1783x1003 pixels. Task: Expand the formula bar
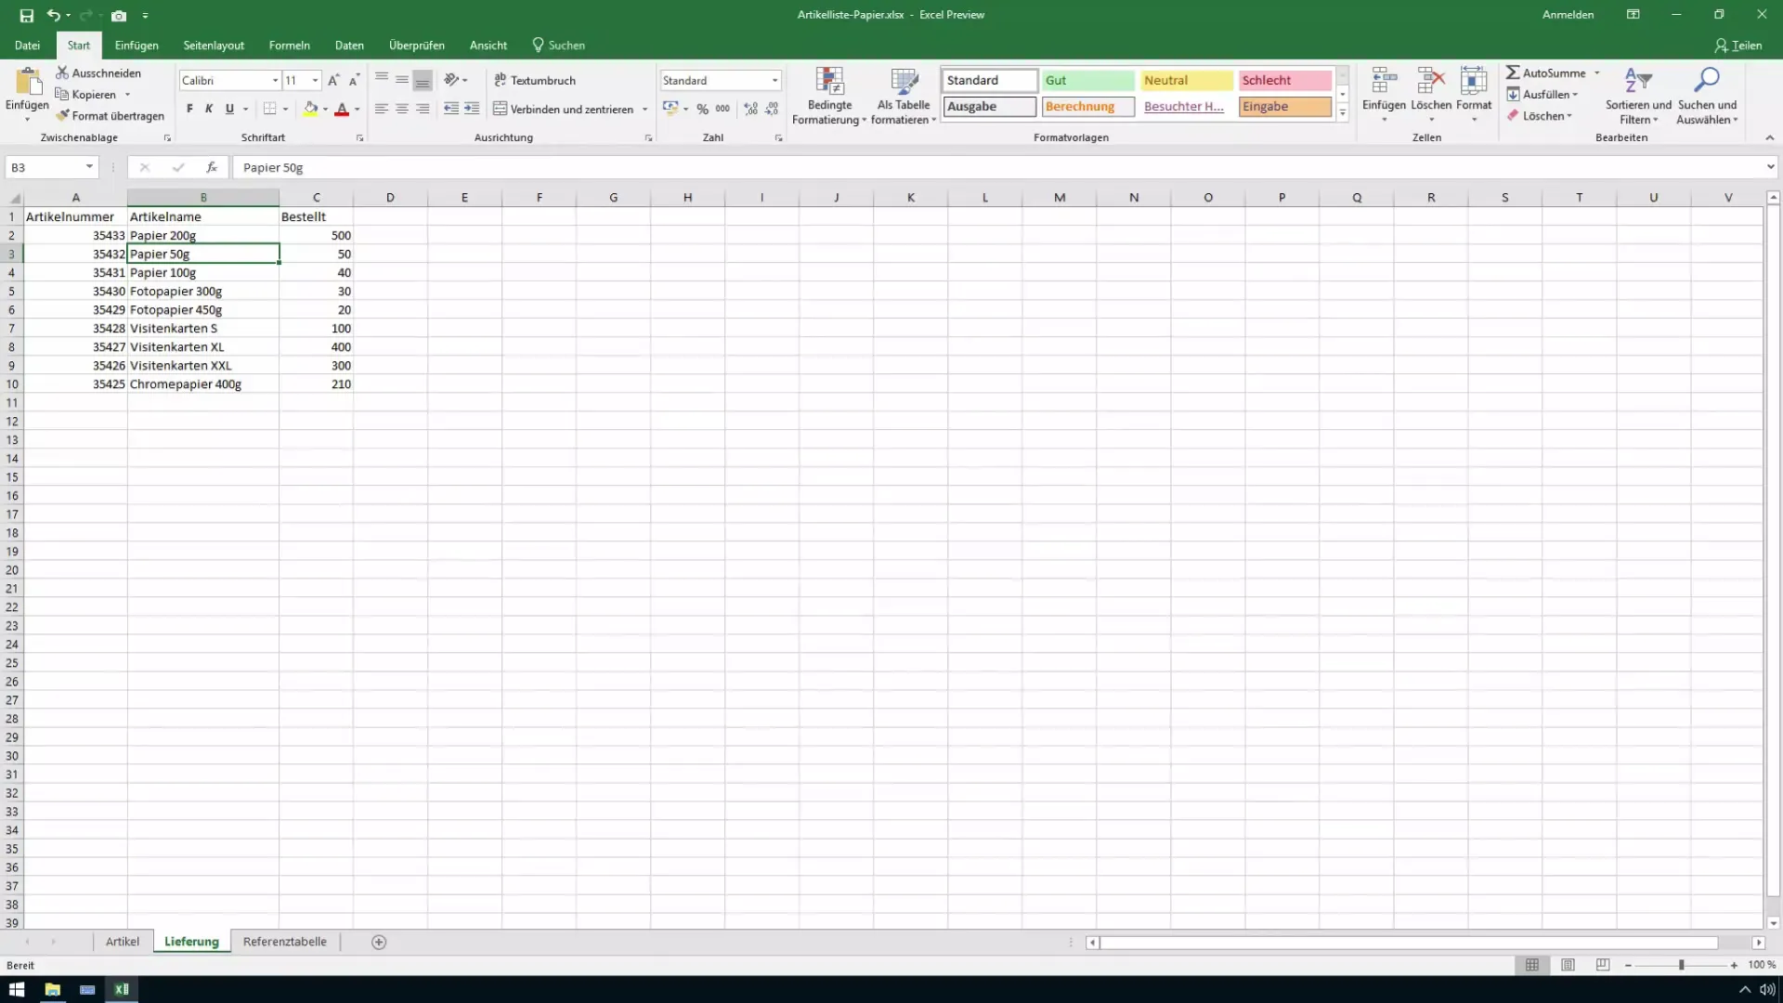(x=1771, y=167)
